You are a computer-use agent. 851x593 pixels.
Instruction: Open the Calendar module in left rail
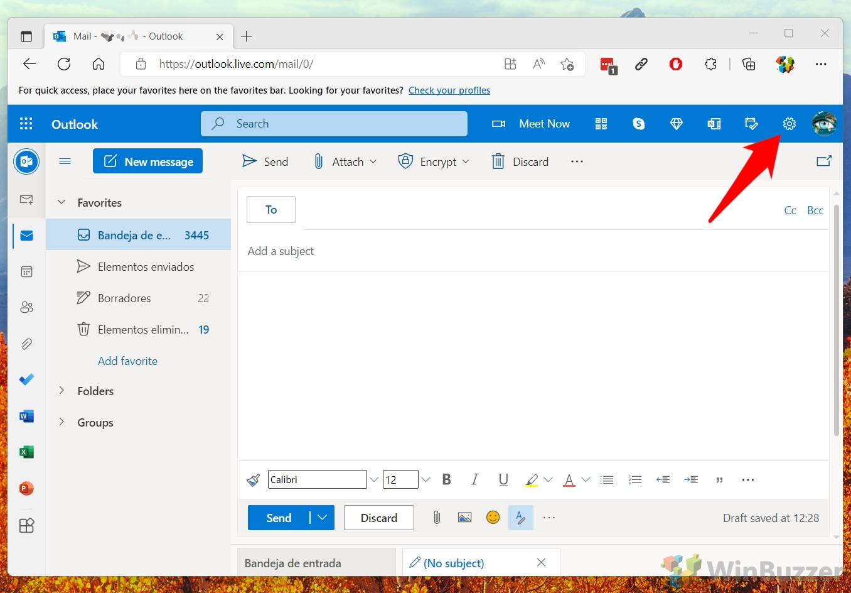[x=26, y=271]
